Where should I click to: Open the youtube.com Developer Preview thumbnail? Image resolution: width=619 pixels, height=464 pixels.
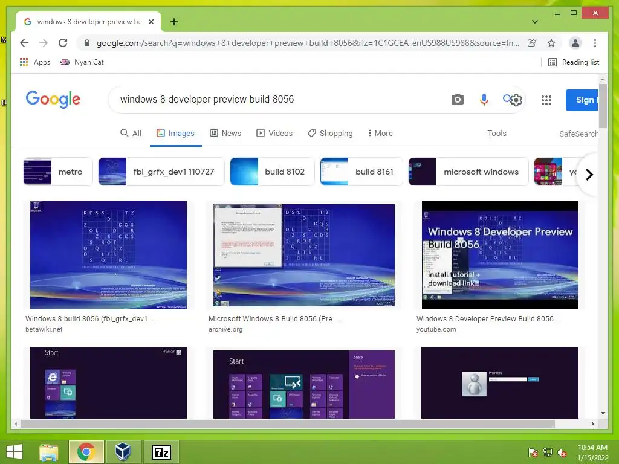coord(500,255)
